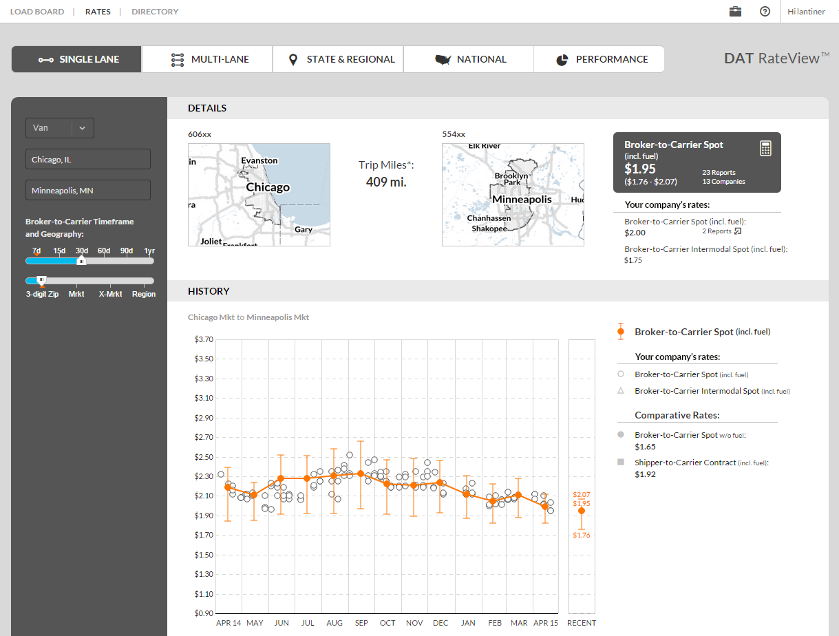Click the Minneapolis, MN destination field
The width and height of the screenshot is (839, 636).
(88, 190)
